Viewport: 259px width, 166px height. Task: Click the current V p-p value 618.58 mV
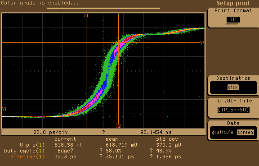click(x=68, y=145)
